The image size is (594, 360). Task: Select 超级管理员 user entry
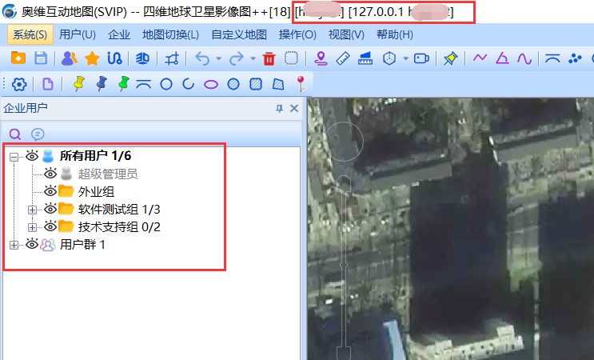107,174
